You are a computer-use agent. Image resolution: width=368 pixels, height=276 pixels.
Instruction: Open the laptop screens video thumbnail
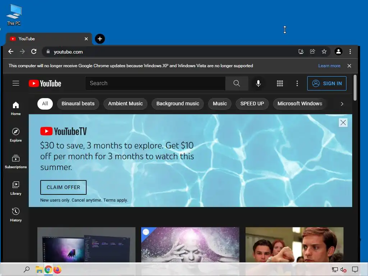86,244
